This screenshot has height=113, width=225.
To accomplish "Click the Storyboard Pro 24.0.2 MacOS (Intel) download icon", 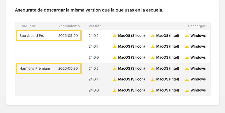I will (153, 36).
